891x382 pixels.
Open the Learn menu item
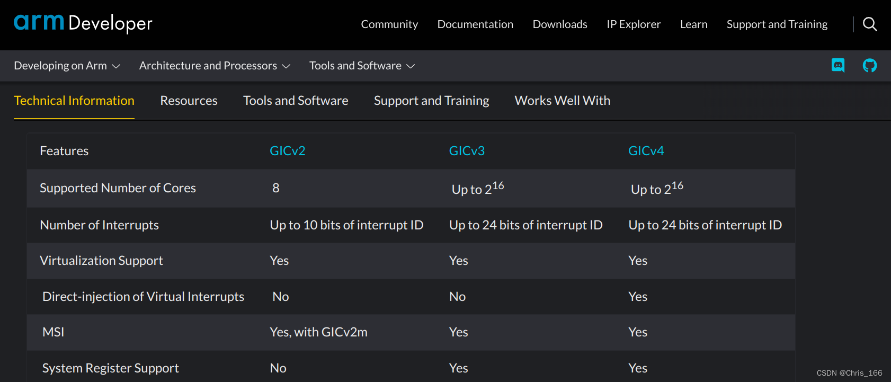[x=694, y=24]
